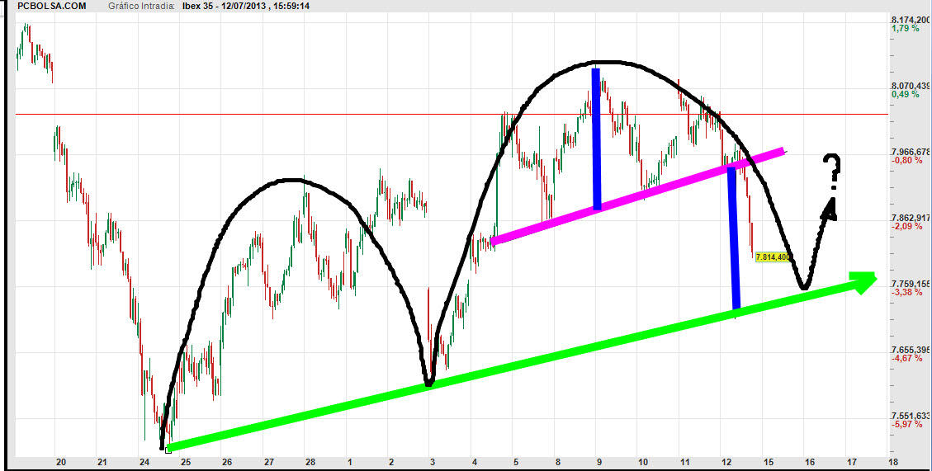Click the 7.966,678 price axis label

911,152
